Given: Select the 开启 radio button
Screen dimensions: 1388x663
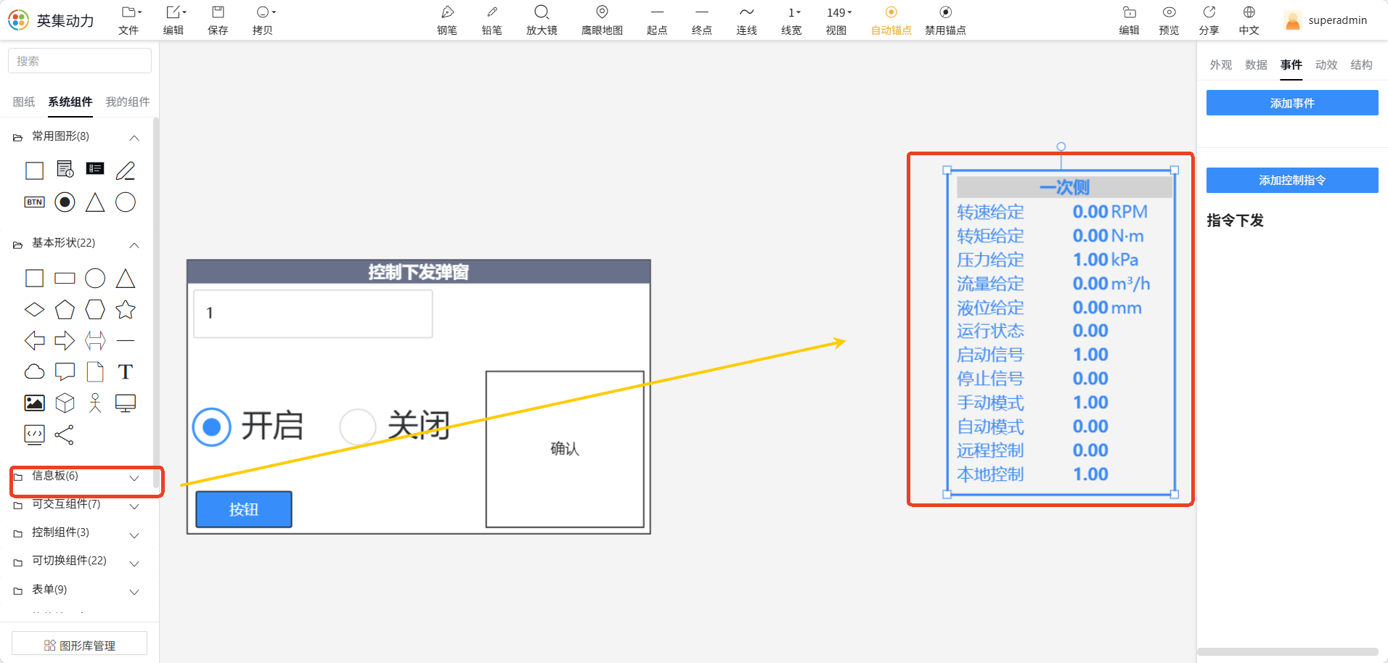Looking at the screenshot, I should (x=211, y=427).
